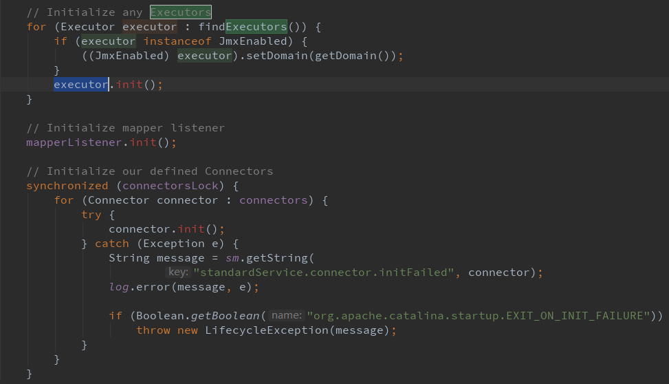This screenshot has width=669, height=384.
Task: Click the 'name:' parameter hint
Action: tap(287, 316)
